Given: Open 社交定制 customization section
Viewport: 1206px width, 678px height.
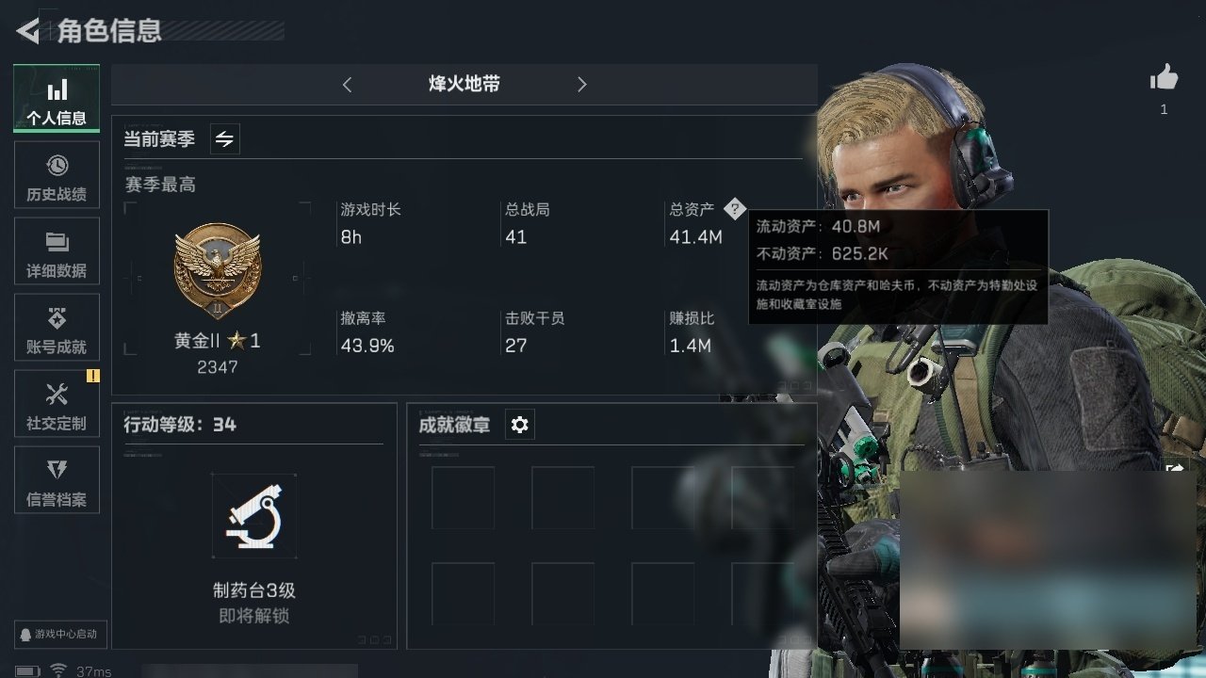Looking at the screenshot, I should pyautogui.click(x=57, y=404).
